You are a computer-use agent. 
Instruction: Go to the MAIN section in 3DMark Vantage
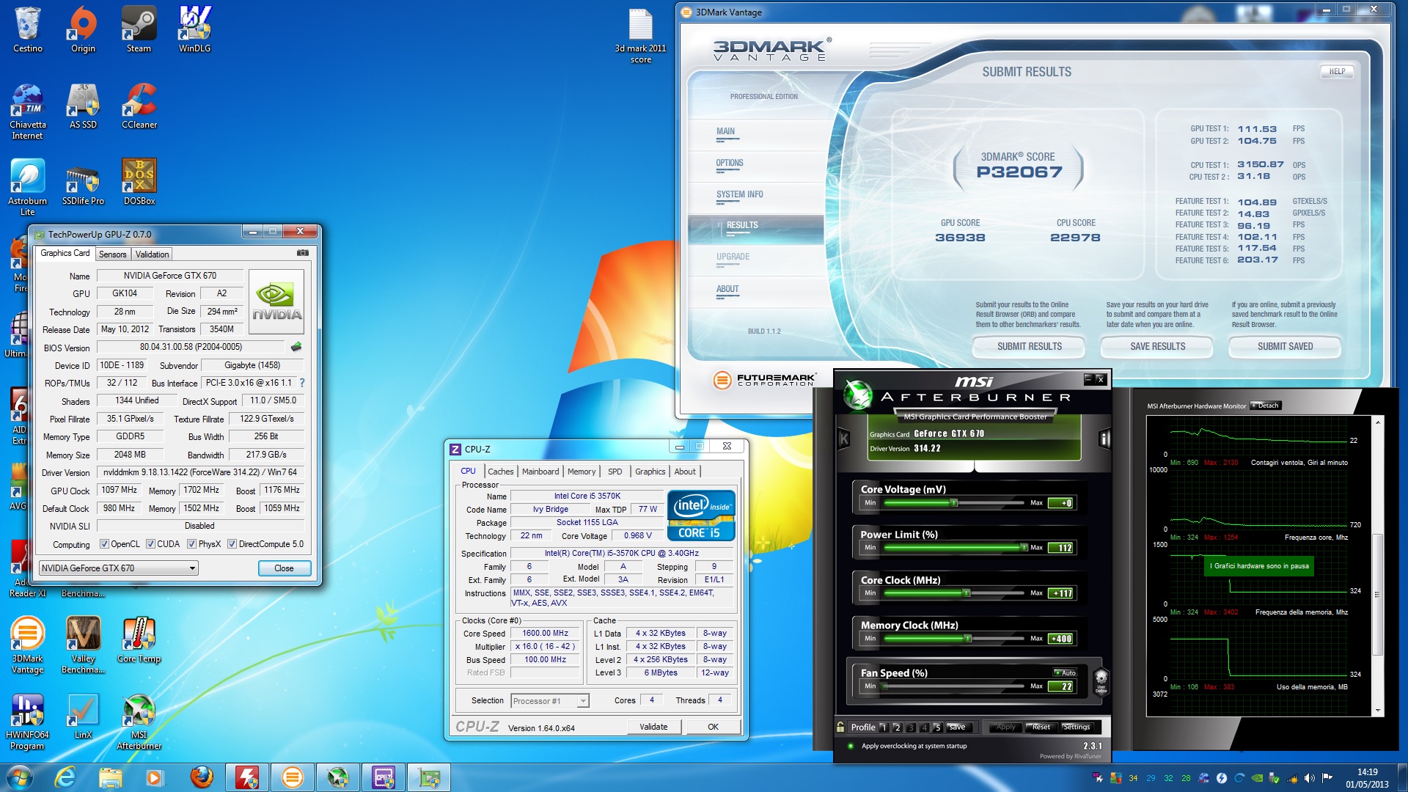[x=726, y=132]
